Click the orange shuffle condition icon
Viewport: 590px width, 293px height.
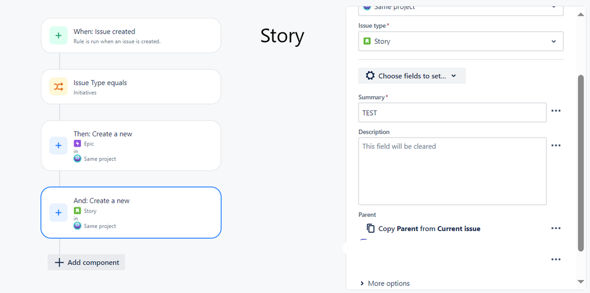pos(58,86)
